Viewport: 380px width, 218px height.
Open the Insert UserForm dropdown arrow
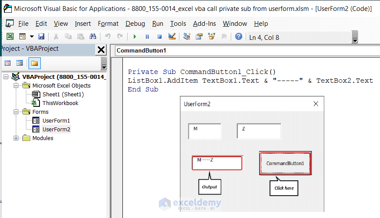click(x=32, y=36)
